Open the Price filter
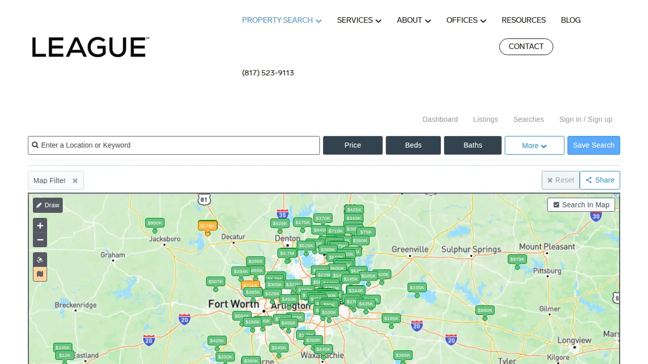The height and width of the screenshot is (364, 648). pyautogui.click(x=353, y=146)
